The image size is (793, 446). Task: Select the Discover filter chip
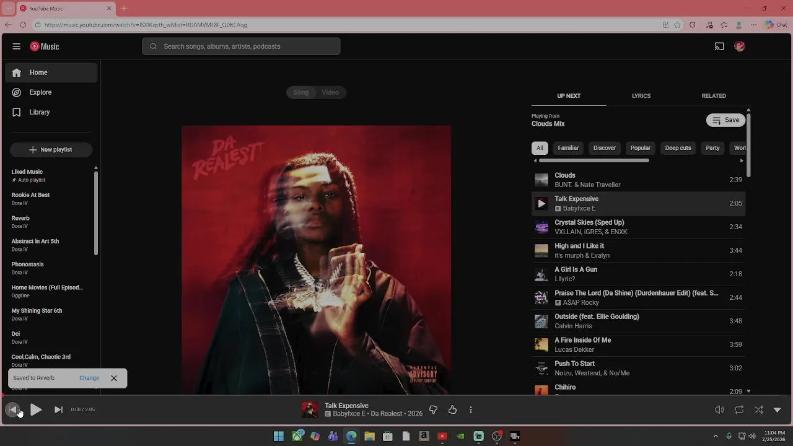(x=605, y=148)
